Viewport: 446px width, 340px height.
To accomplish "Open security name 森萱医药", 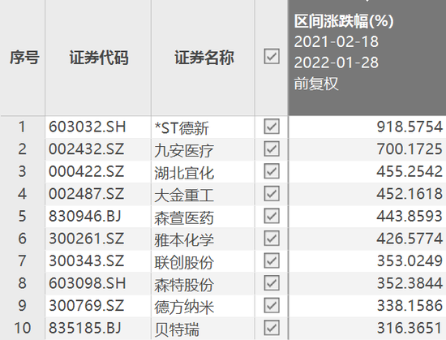I will (184, 218).
